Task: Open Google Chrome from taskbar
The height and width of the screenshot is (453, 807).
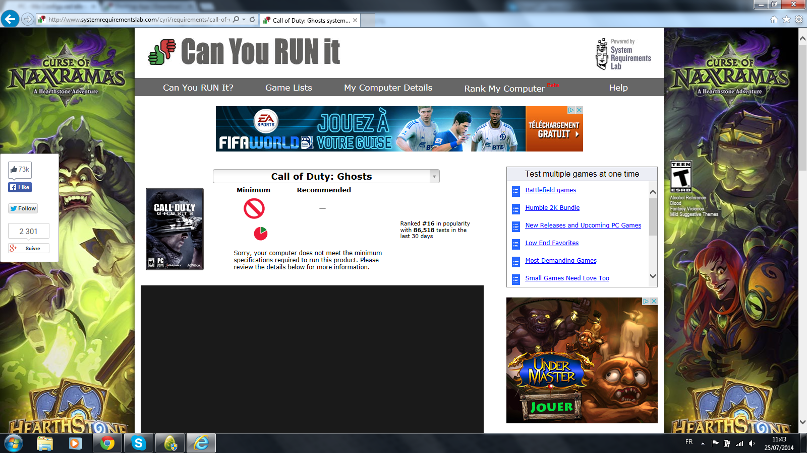Action: tap(107, 443)
